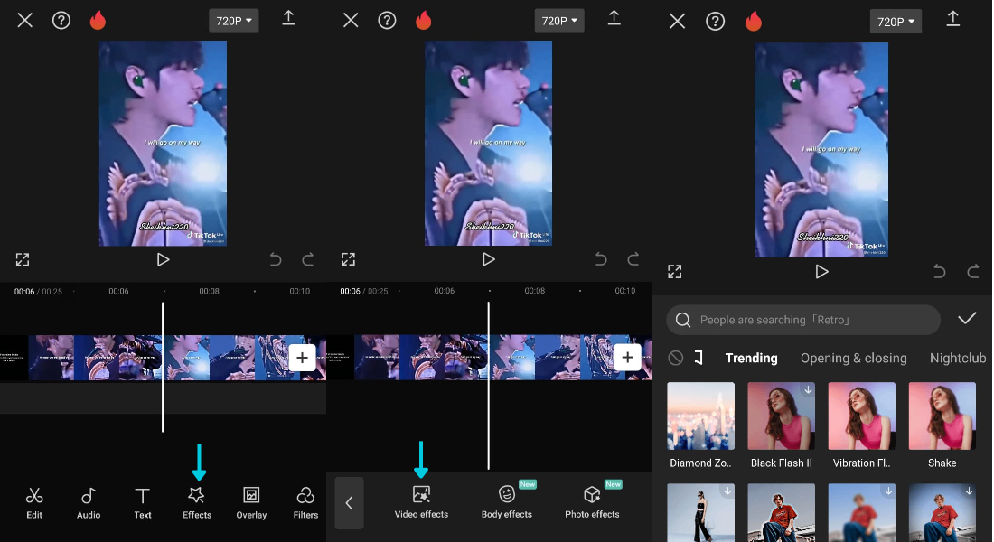Play the preview in middle panel
This screenshot has width=994, height=542.
pos(488,259)
